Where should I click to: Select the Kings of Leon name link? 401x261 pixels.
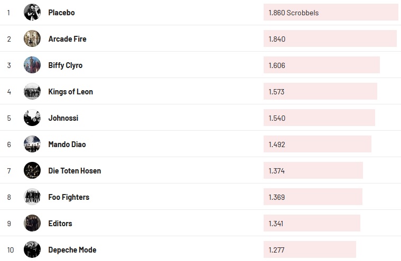click(x=70, y=92)
